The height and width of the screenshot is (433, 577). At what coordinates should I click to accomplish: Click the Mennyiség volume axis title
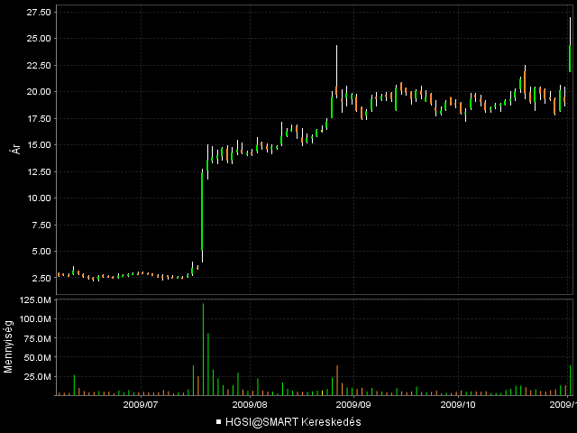(x=8, y=346)
